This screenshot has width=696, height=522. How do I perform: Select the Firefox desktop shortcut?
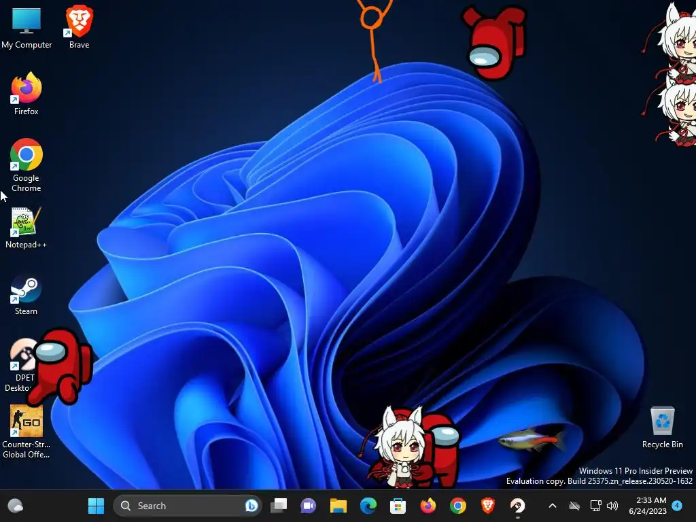(x=27, y=94)
